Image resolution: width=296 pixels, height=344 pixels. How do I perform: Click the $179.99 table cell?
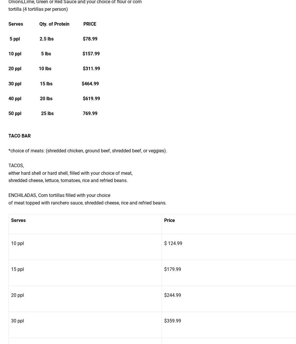point(172,269)
